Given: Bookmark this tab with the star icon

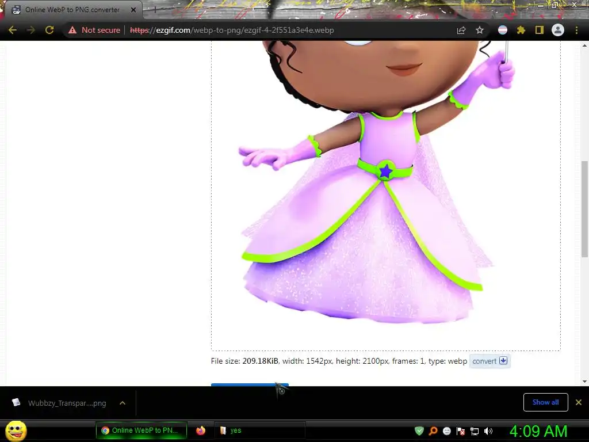Looking at the screenshot, I should [480, 30].
